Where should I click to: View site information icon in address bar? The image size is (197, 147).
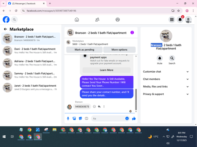(x=23, y=11)
